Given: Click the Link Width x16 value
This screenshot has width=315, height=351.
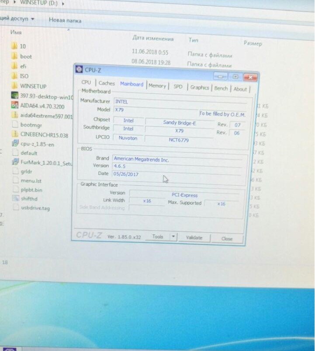Looking at the screenshot, I should pyautogui.click(x=147, y=201).
